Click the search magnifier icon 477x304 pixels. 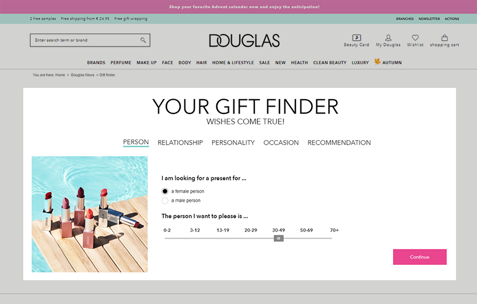[x=143, y=40]
